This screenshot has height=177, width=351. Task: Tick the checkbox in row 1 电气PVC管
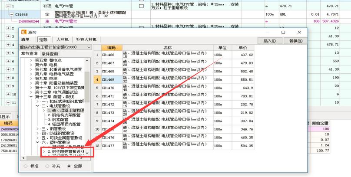click(x=141, y=6)
